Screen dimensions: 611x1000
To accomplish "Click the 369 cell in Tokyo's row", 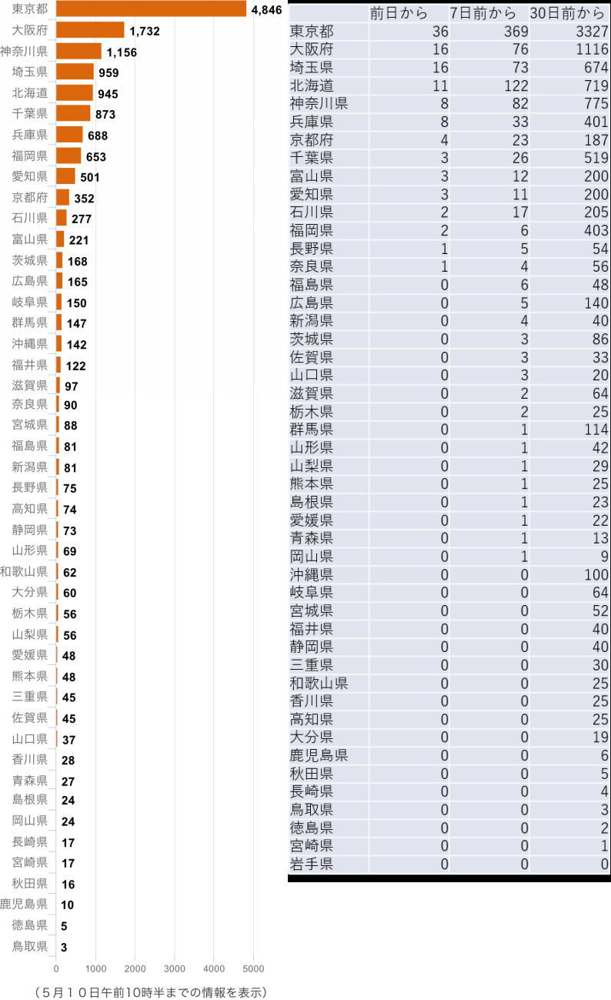I will (515, 32).
